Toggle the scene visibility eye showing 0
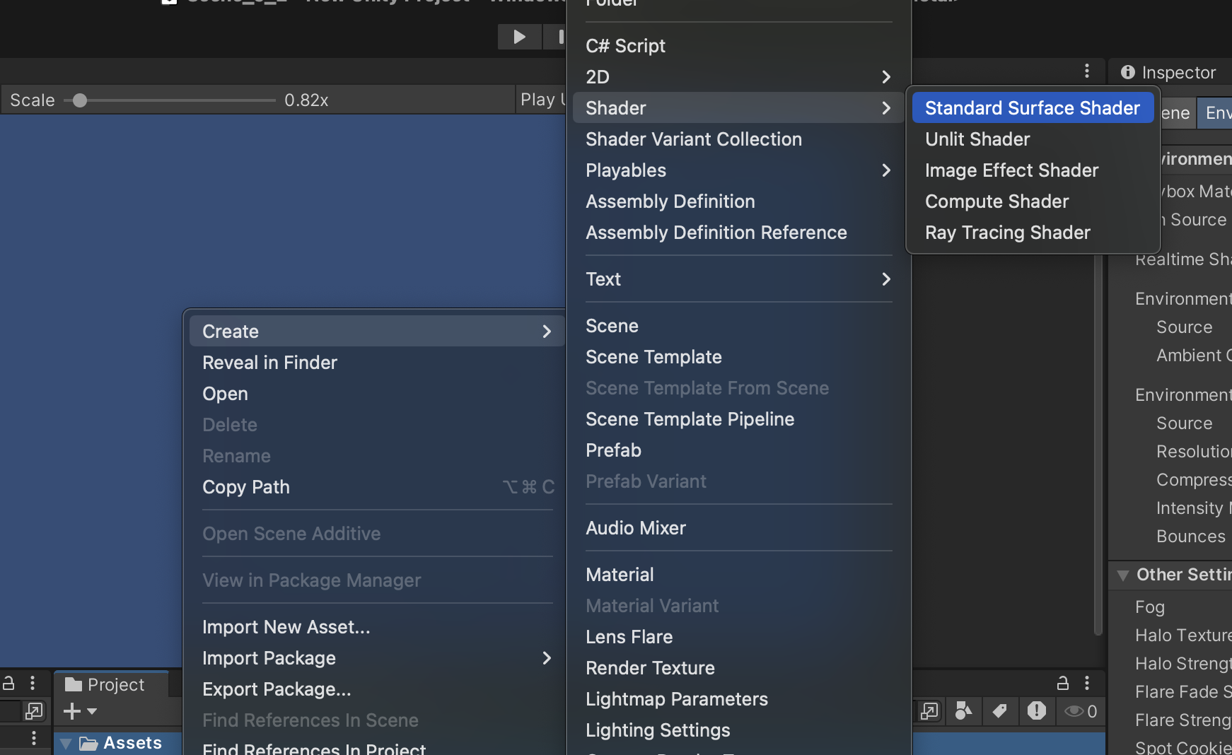This screenshot has height=755, width=1232. (1075, 712)
